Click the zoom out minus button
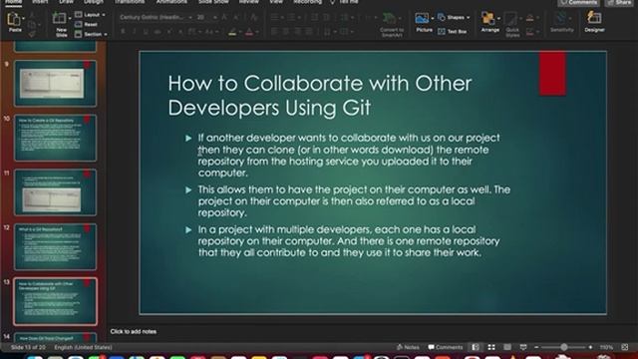 point(536,347)
